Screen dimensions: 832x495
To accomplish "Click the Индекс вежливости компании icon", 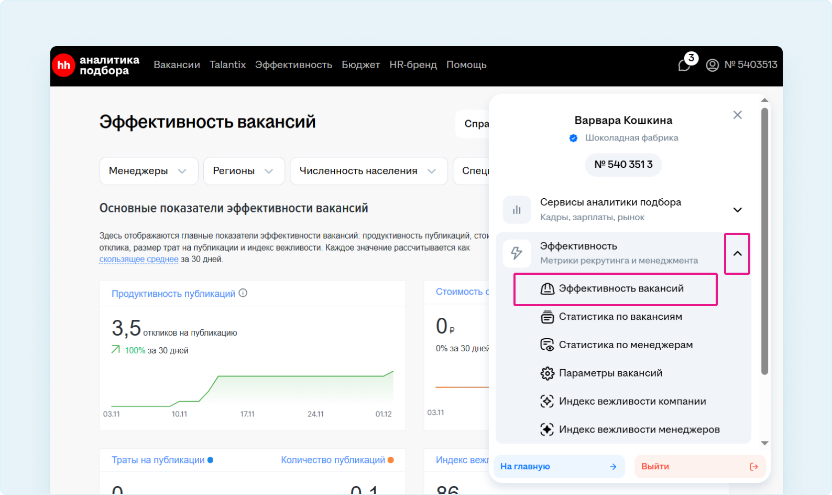I will 547,402.
